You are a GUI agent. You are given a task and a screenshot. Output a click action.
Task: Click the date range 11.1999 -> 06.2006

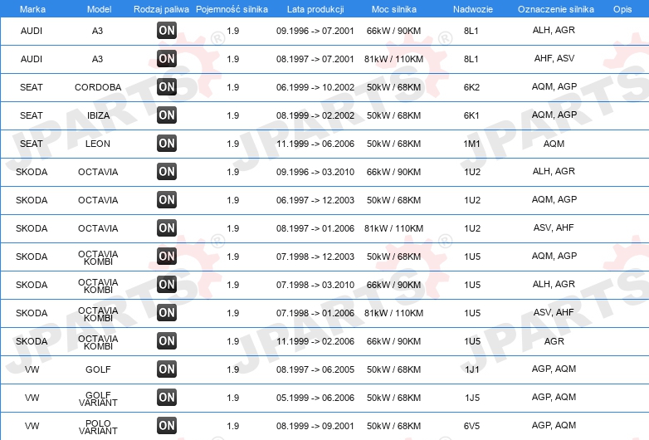(315, 144)
